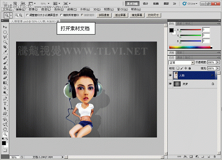Enable resize windows to fit checkbox
Viewport: 222px width, 160px height.
(27, 15)
